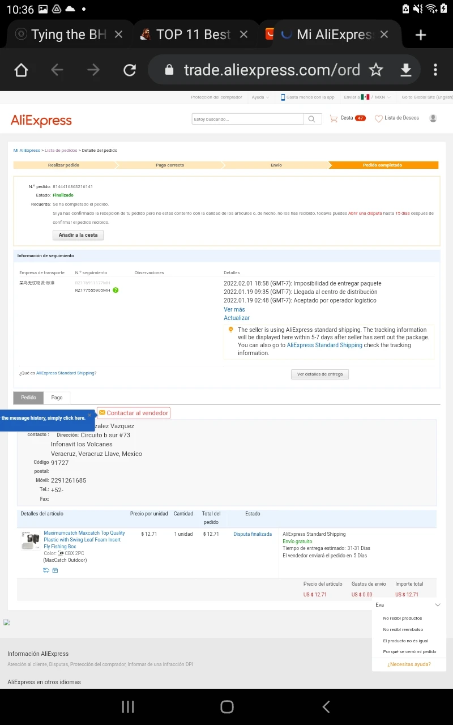The width and height of the screenshot is (453, 725).
Task: Tap the Android recent apps button
Action: [x=128, y=706]
